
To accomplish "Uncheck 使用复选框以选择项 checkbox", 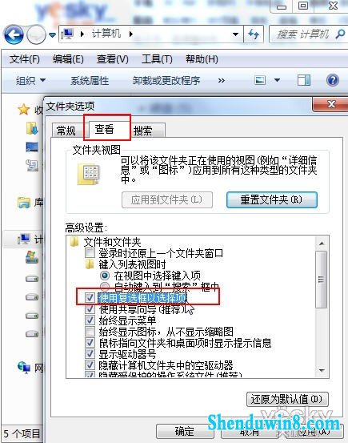I will (90, 297).
